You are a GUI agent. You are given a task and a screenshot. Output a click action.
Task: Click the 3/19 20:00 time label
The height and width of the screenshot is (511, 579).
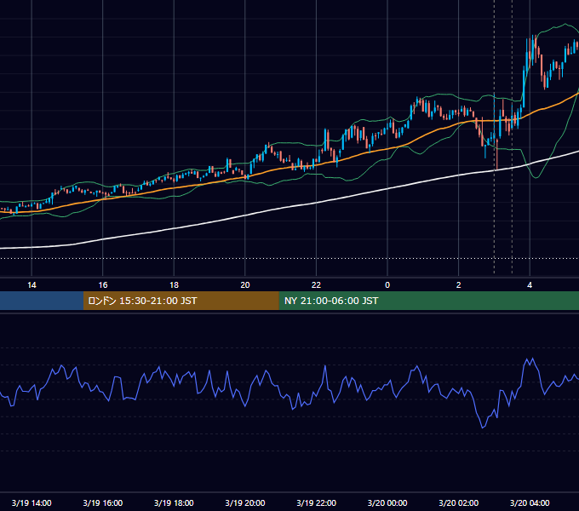coord(245,502)
